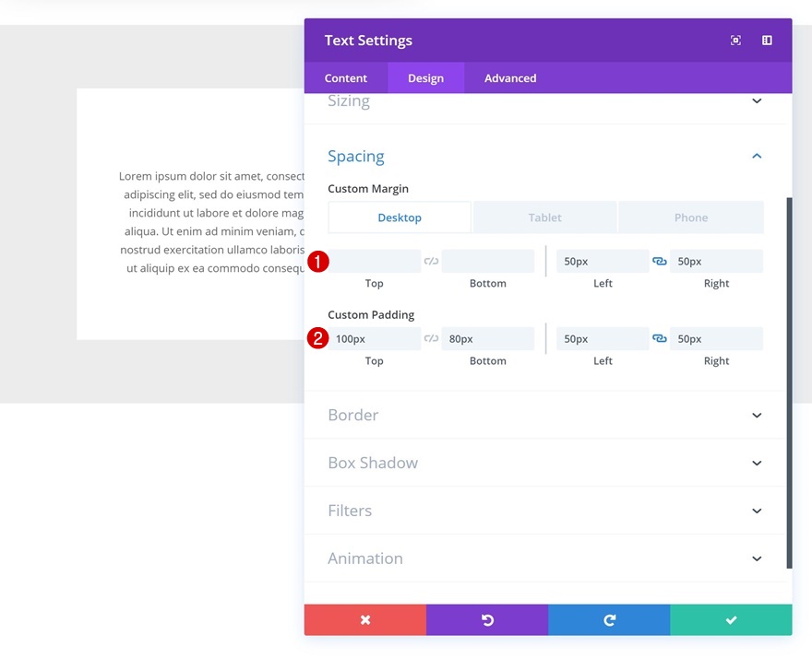
Task: Redo the last change with the blue arrow
Action: click(x=609, y=619)
